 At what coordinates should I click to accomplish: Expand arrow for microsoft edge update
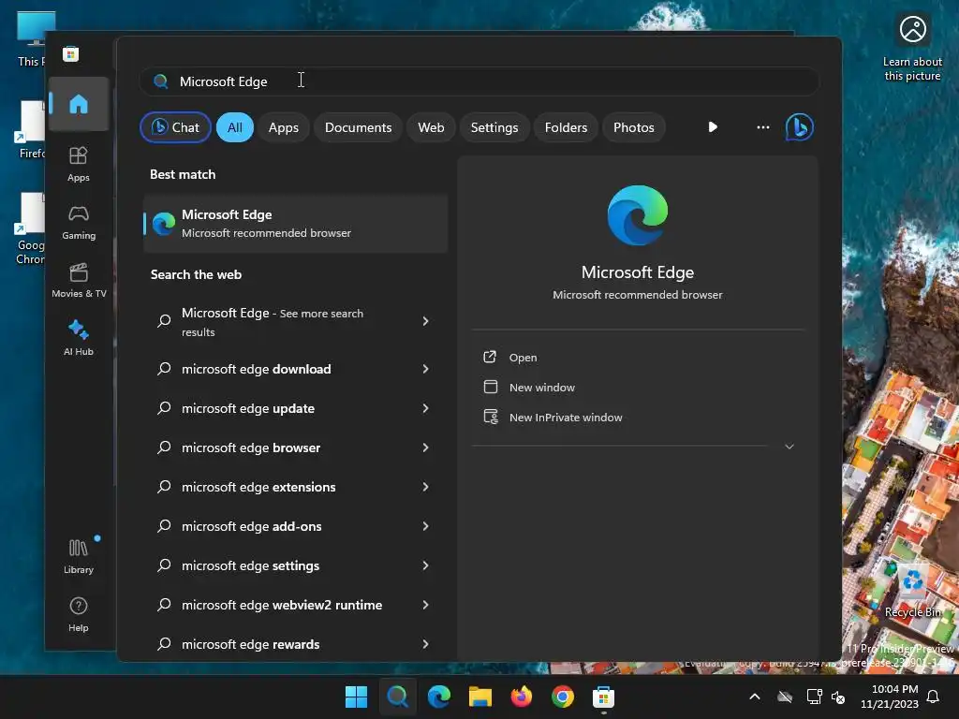click(426, 408)
